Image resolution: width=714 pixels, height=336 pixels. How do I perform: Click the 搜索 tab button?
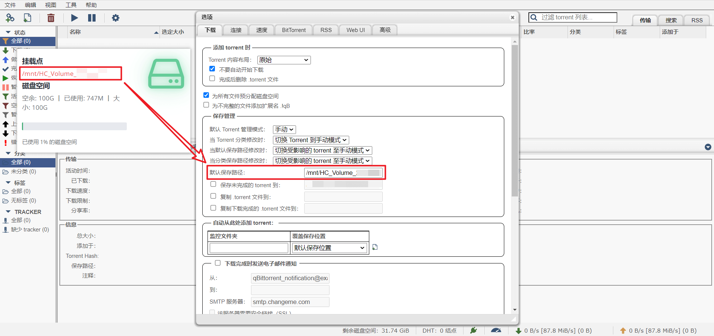671,20
